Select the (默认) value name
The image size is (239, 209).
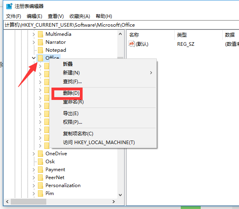pyautogui.click(x=142, y=44)
